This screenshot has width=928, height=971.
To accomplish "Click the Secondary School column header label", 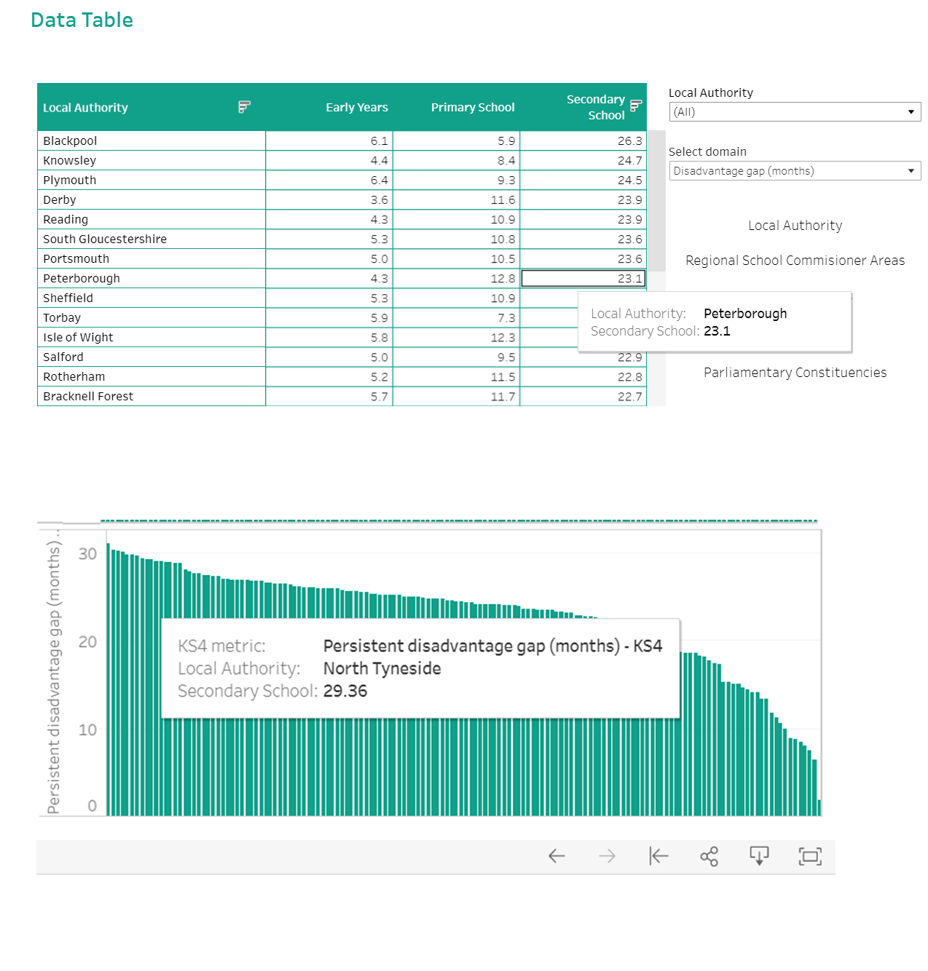I will [596, 107].
